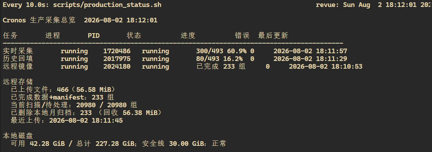The width and height of the screenshot is (432, 152).
Task: Click the 状态 column header
Action: coord(134,35)
